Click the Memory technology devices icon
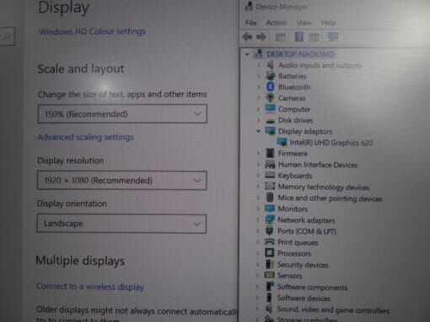The width and height of the screenshot is (430, 322). click(x=270, y=187)
